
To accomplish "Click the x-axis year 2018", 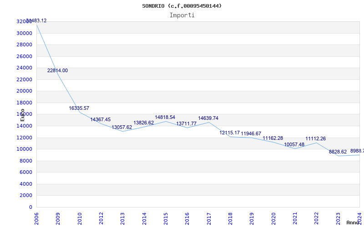I will (230, 219).
